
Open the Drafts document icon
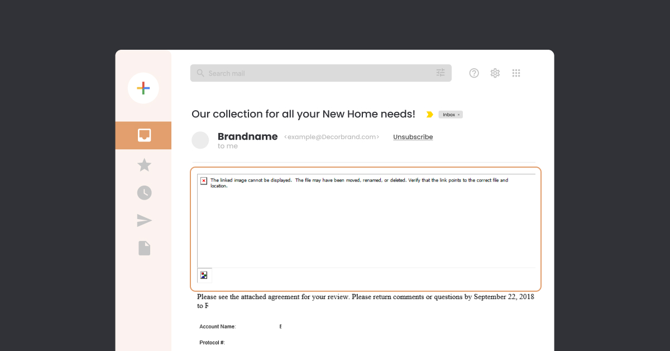[144, 248]
